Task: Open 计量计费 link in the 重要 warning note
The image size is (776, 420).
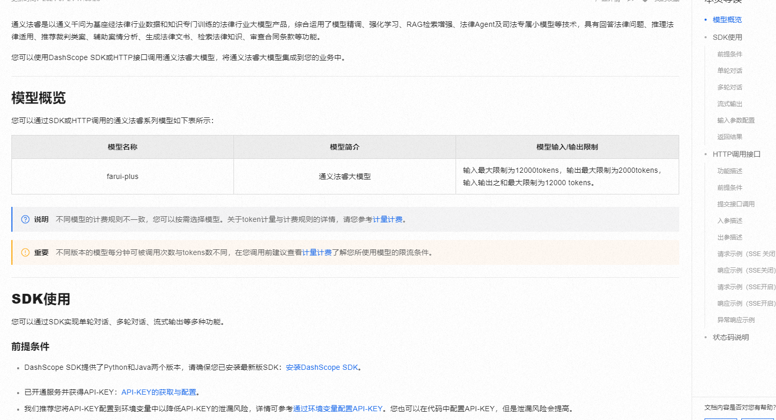Action: tap(317, 252)
